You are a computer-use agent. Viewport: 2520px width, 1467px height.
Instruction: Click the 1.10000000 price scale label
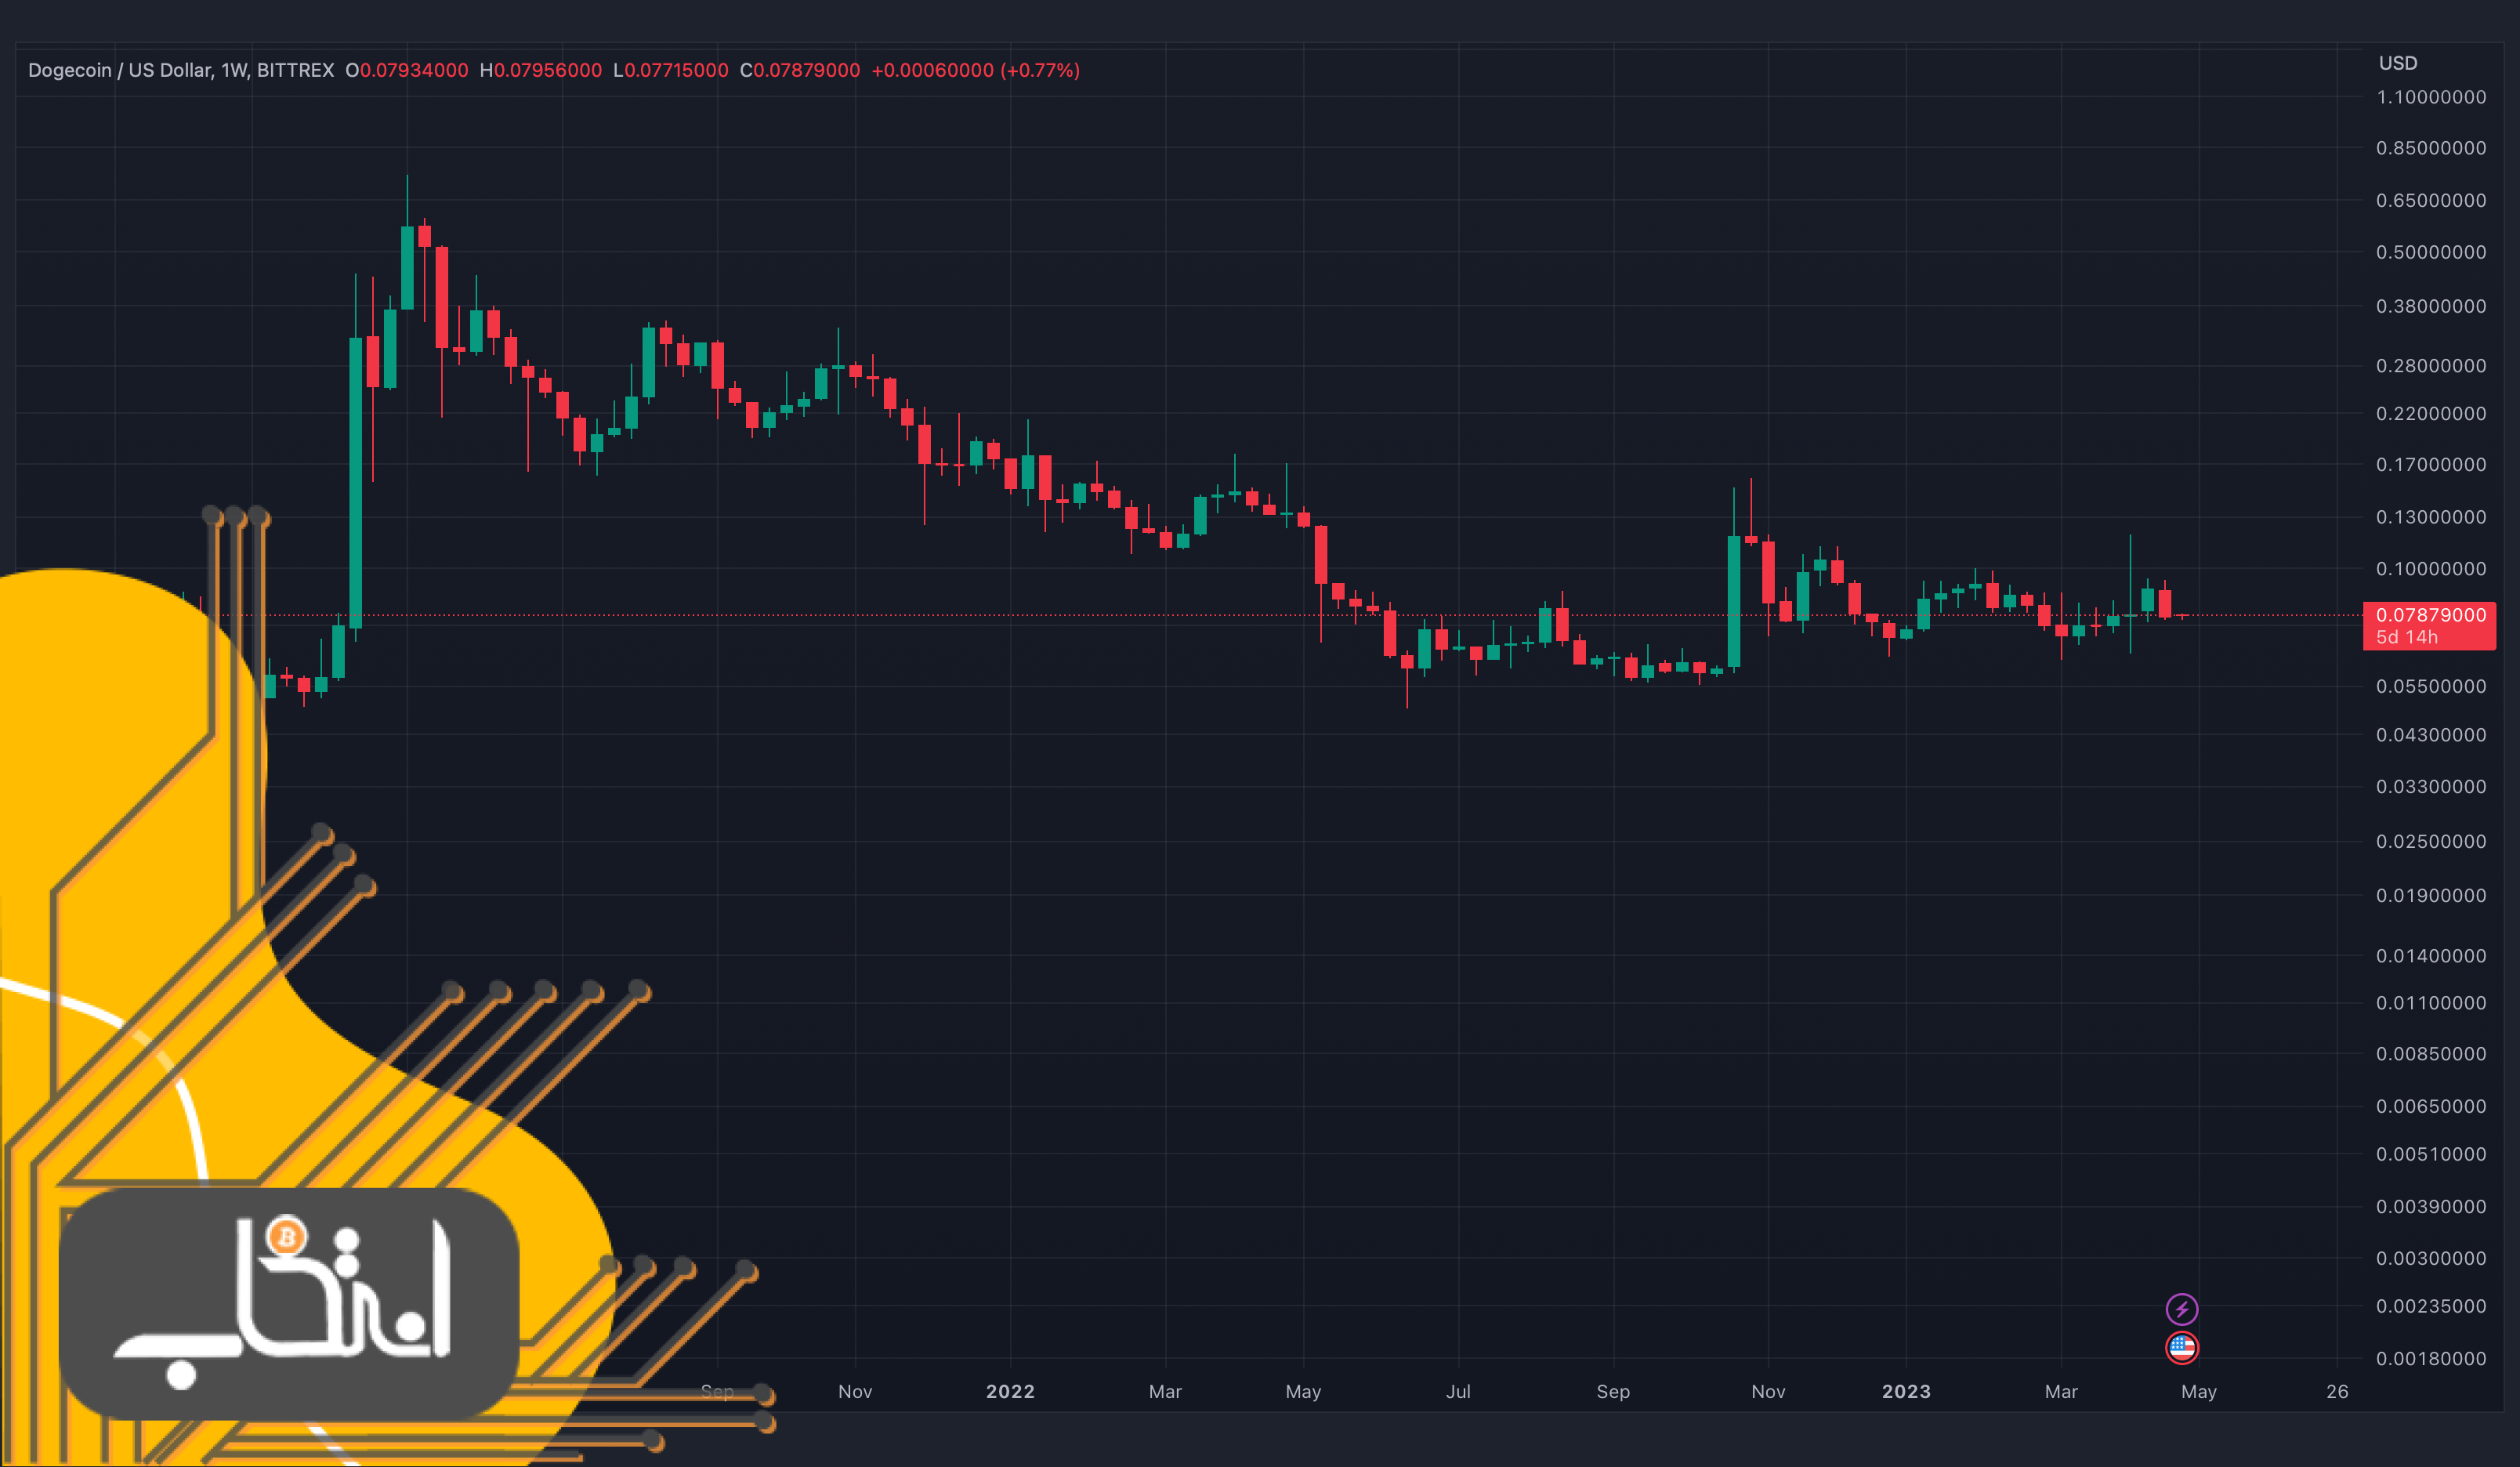click(2430, 97)
